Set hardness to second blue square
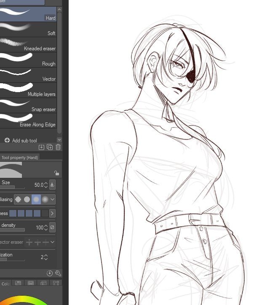Screen dimensions: 254x305 (21, 213)
